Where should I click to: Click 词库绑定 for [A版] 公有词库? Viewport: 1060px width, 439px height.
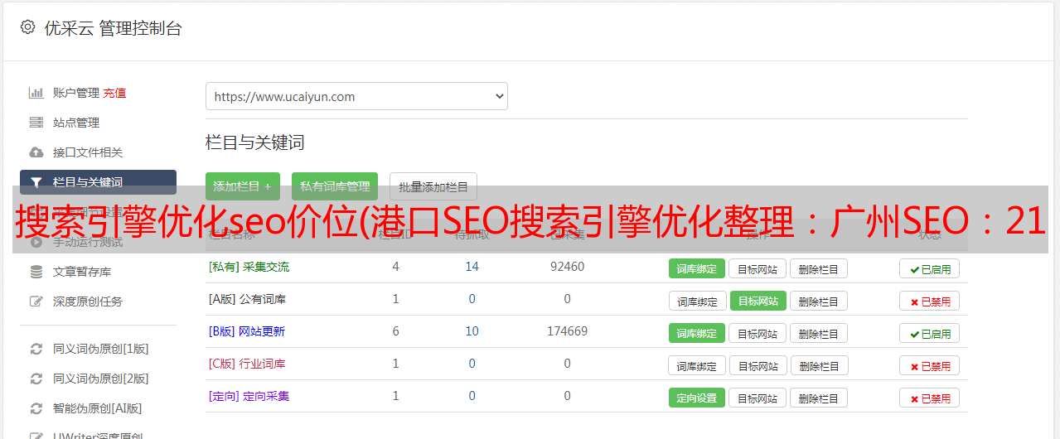697,301
